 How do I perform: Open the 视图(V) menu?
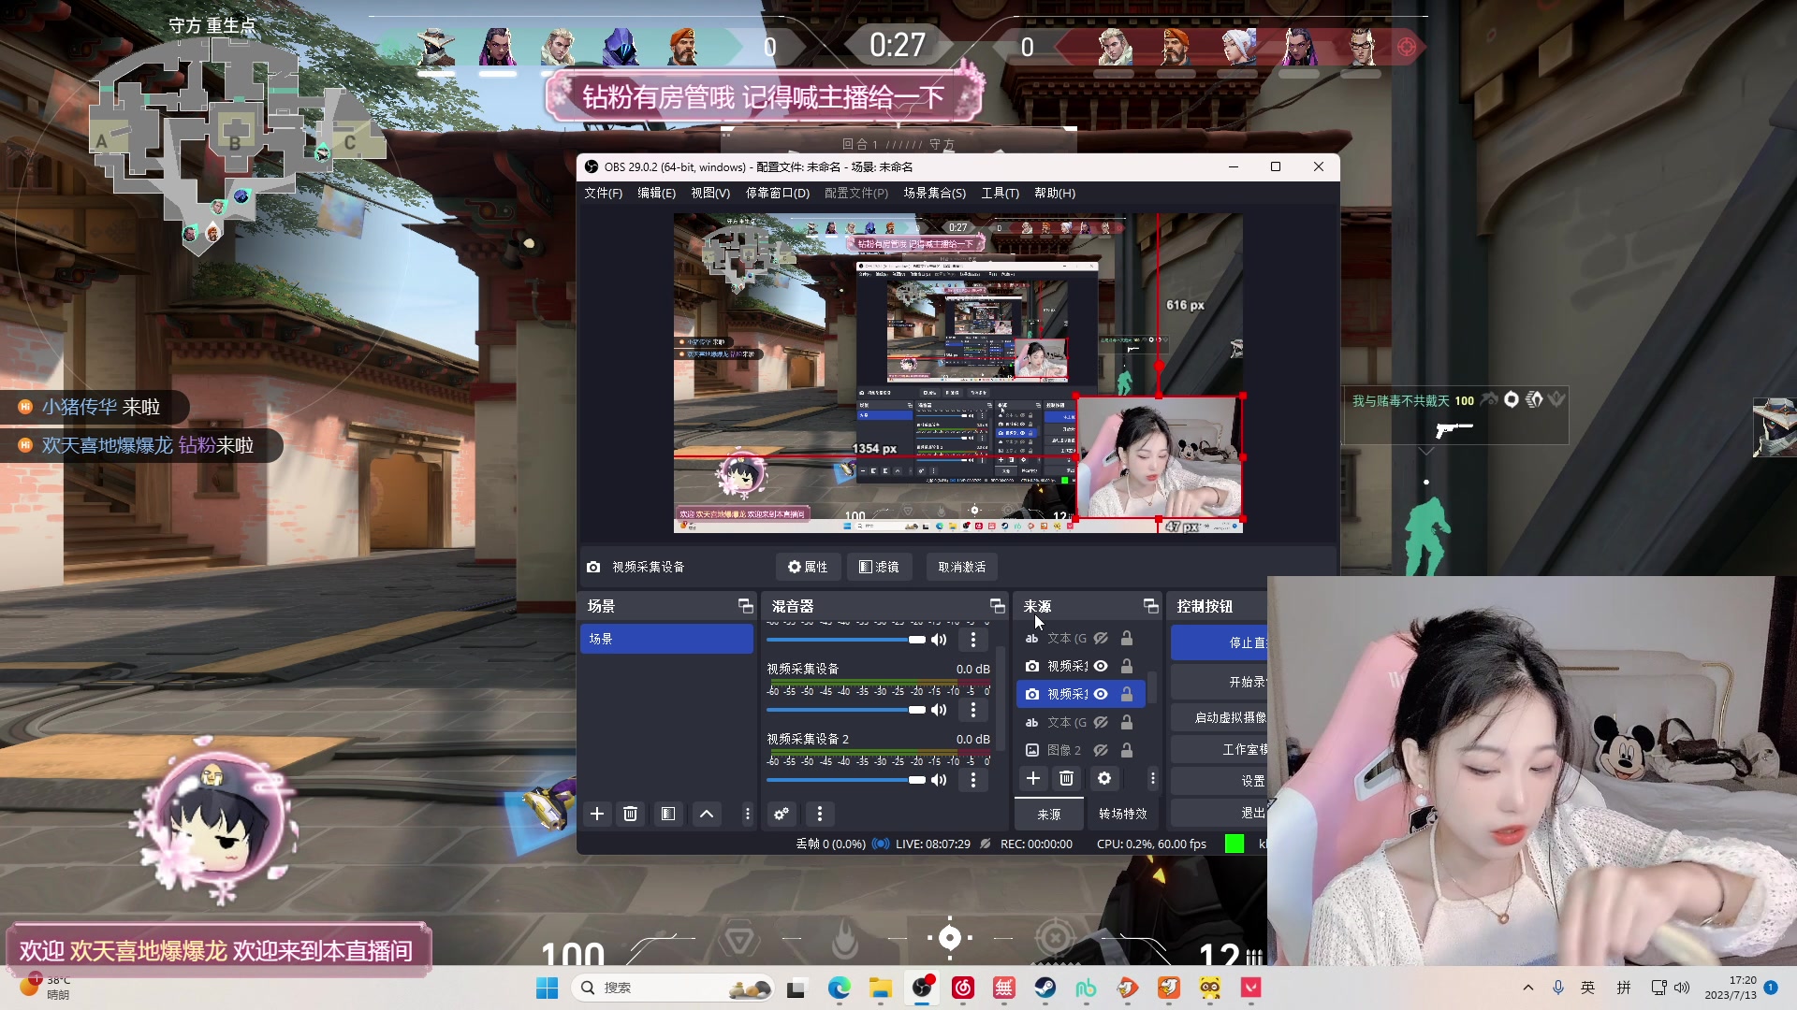coord(710,193)
